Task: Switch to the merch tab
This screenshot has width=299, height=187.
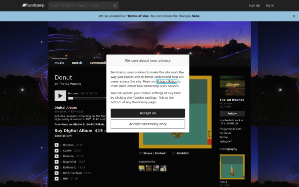Action: click(77, 63)
